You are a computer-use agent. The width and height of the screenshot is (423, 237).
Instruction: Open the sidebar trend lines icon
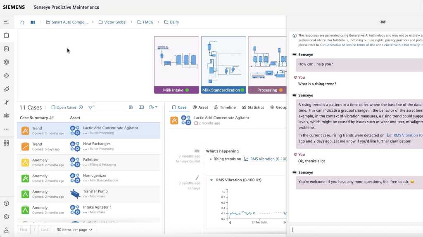tap(6, 89)
